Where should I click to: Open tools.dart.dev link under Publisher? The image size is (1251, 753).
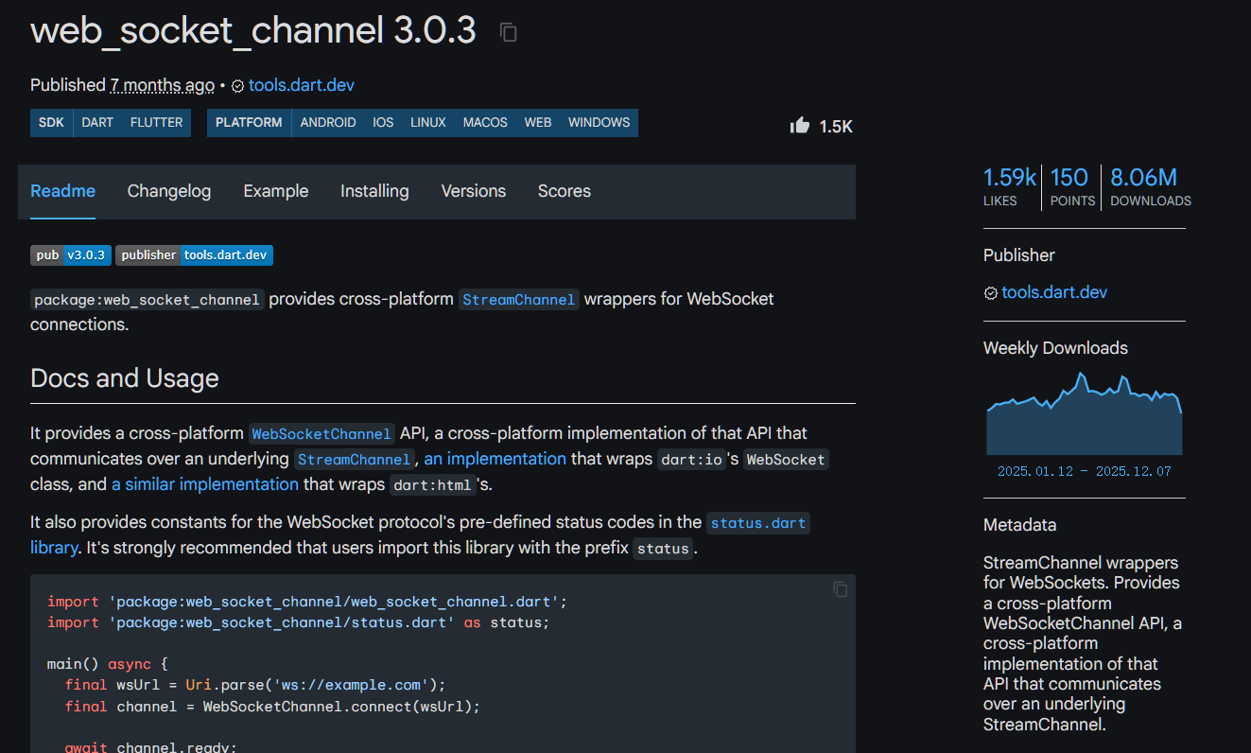tap(1054, 292)
